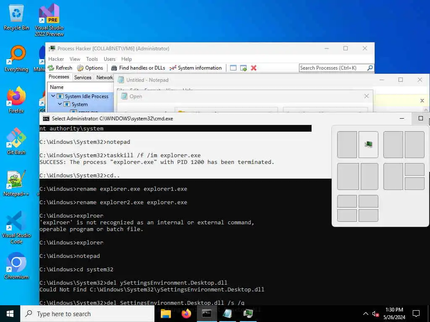The height and width of the screenshot is (322, 430).
Task: Click the Untitled - Notepad title bar
Action: pos(247,80)
